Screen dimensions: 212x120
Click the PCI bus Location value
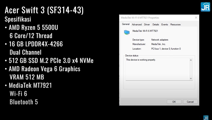pos(166,49)
